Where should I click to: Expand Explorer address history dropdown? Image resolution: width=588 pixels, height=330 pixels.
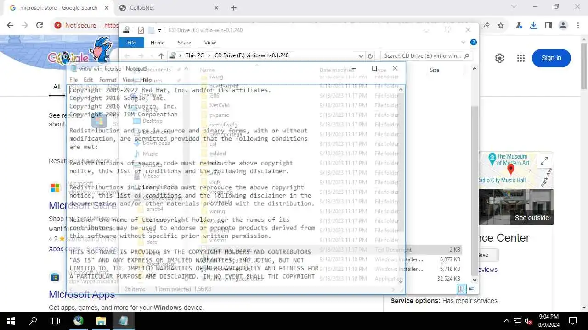pyautogui.click(x=361, y=56)
